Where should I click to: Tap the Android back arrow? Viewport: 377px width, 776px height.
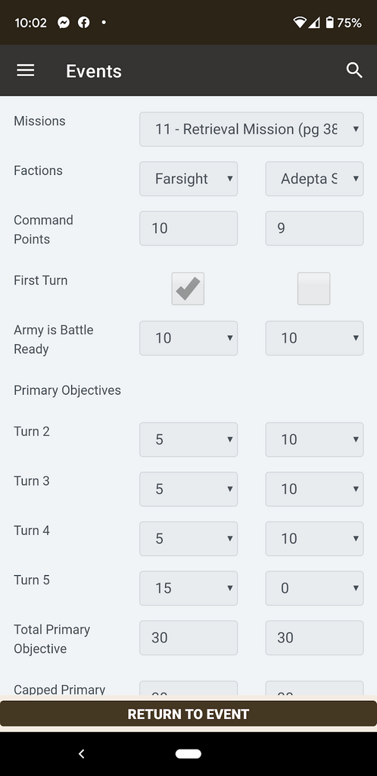pyautogui.click(x=82, y=754)
